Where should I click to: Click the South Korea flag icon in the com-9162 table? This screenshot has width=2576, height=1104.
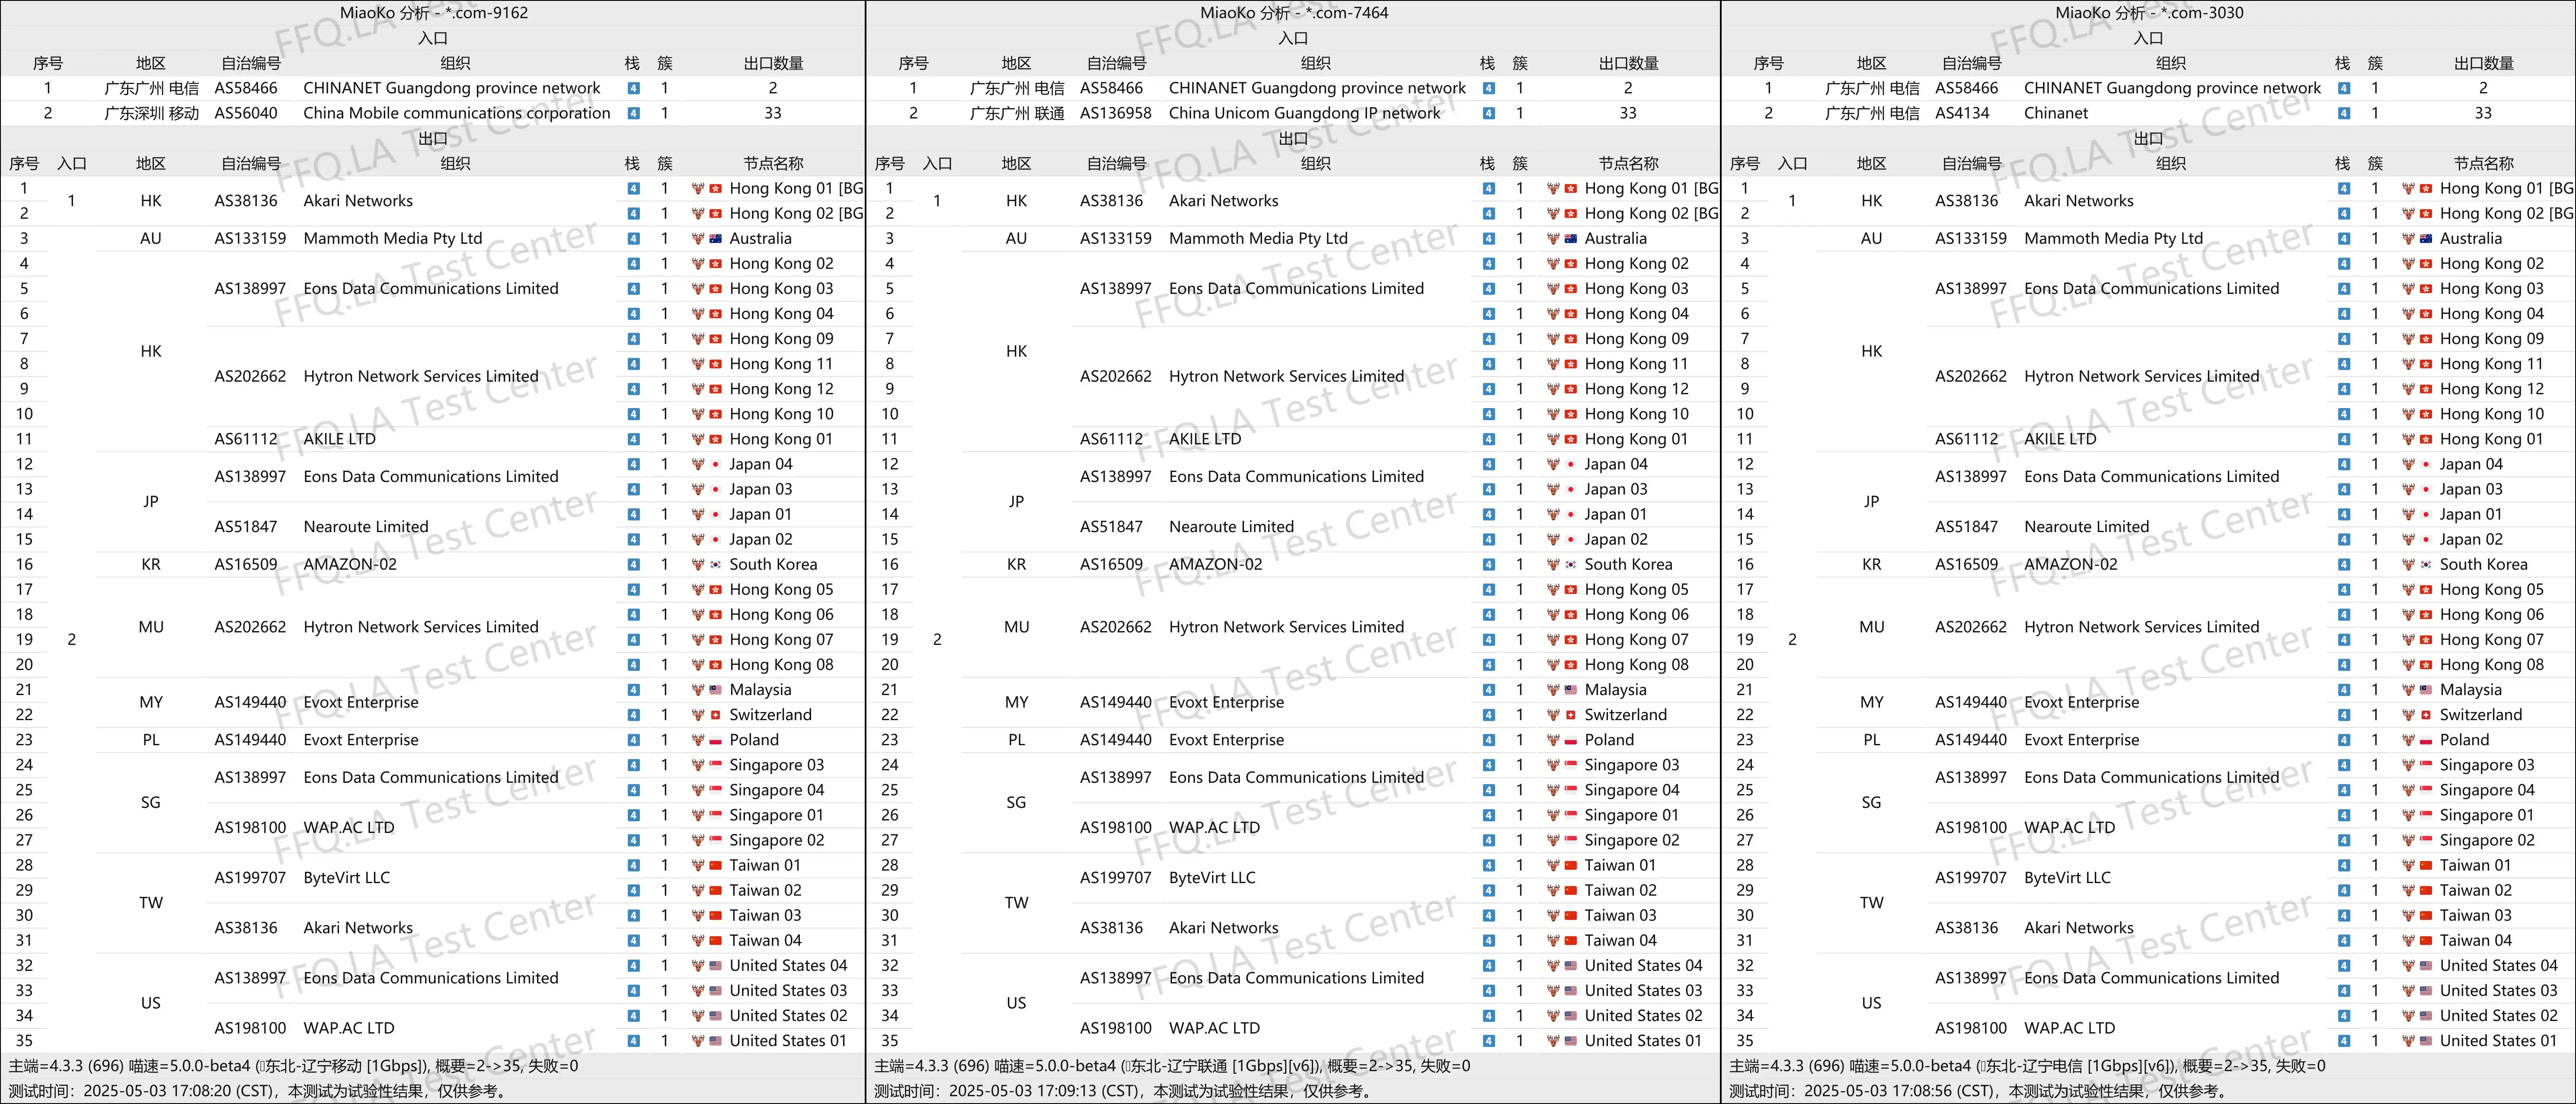[715, 565]
